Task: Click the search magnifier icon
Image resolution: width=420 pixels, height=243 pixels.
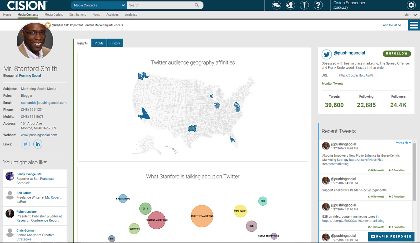Action: (x=197, y=5)
